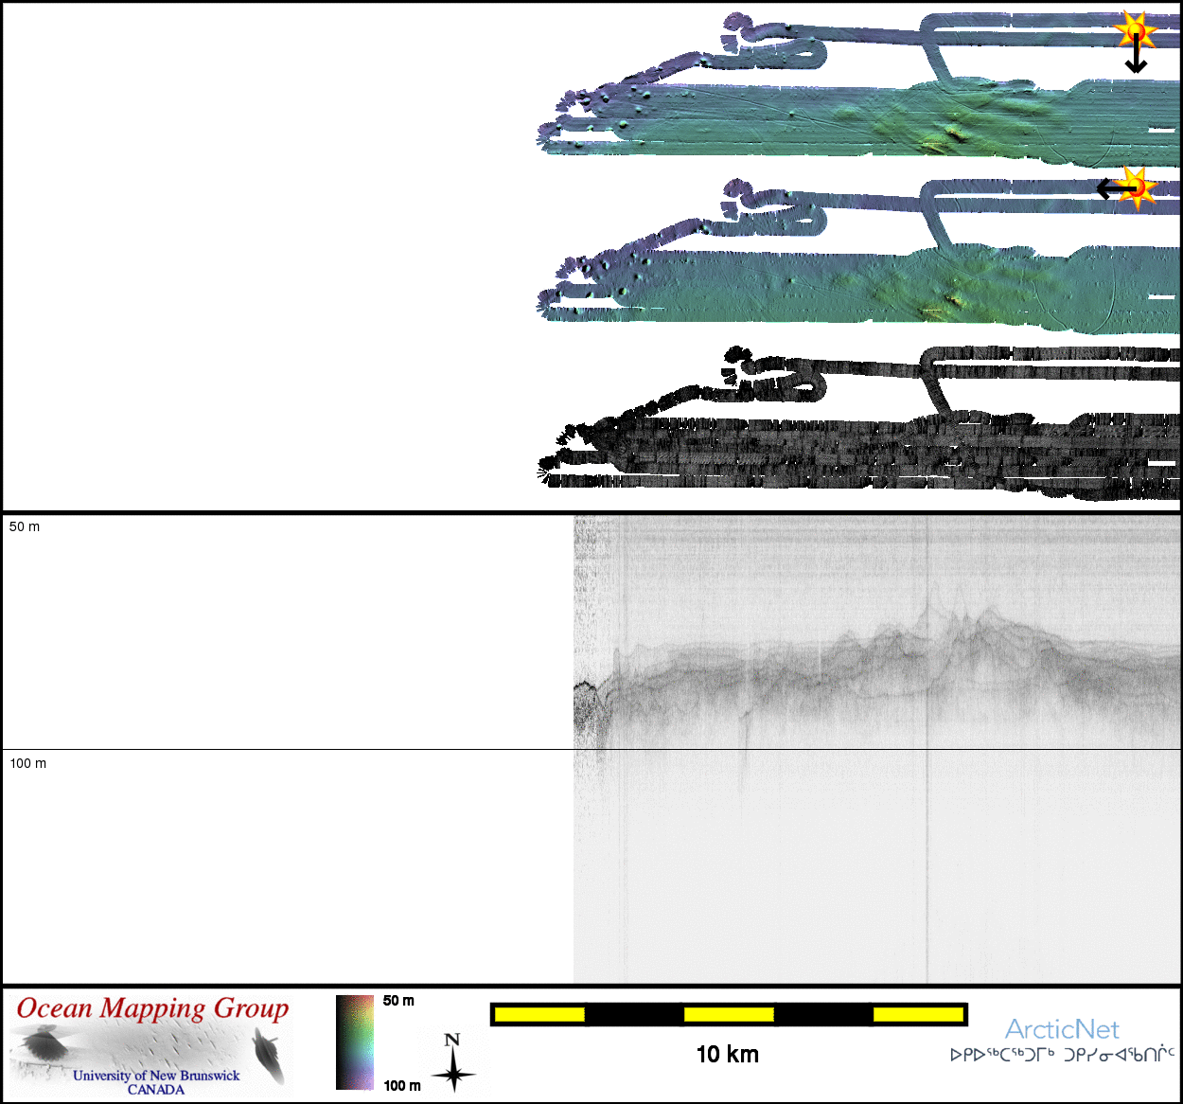Click the ArcticNet logo text
The height and width of the screenshot is (1104, 1183).
point(1062,1029)
